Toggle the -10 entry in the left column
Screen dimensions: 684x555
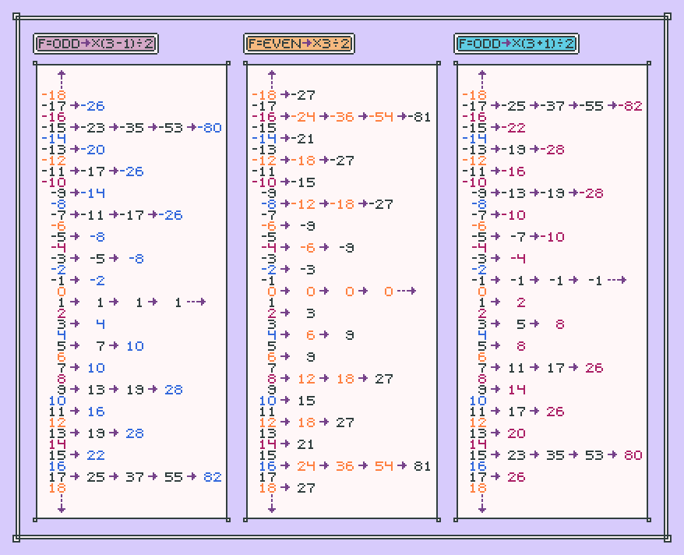(x=53, y=182)
